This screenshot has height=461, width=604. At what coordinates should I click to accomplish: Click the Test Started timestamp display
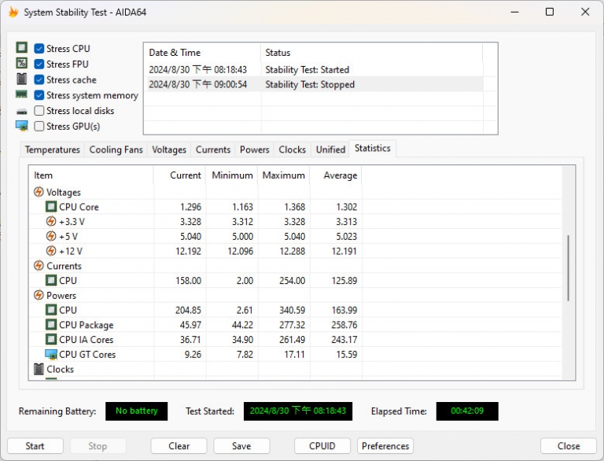pyautogui.click(x=298, y=411)
